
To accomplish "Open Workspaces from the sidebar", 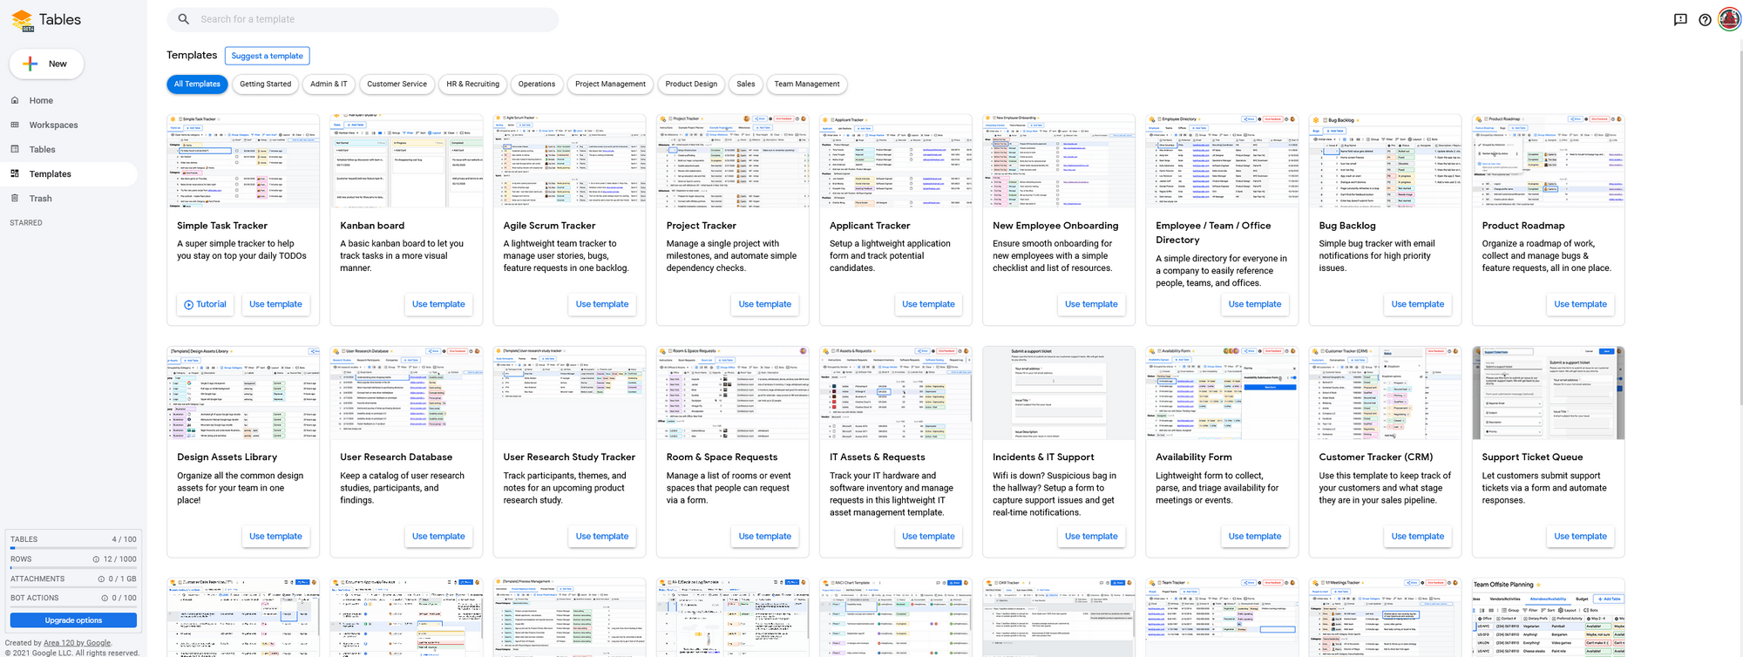I will pyautogui.click(x=53, y=125).
